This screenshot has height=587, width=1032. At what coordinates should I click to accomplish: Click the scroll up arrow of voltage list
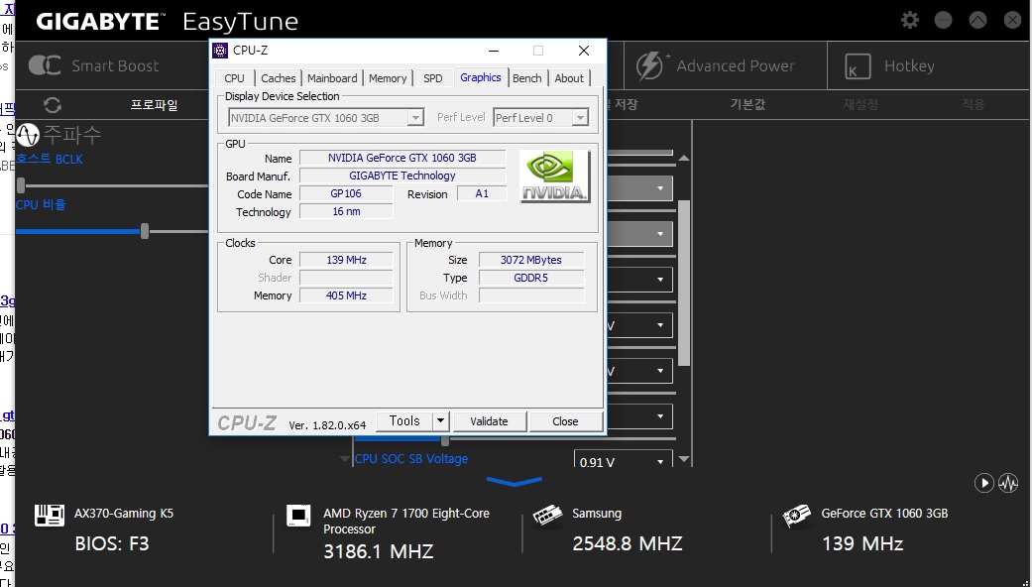tap(684, 158)
